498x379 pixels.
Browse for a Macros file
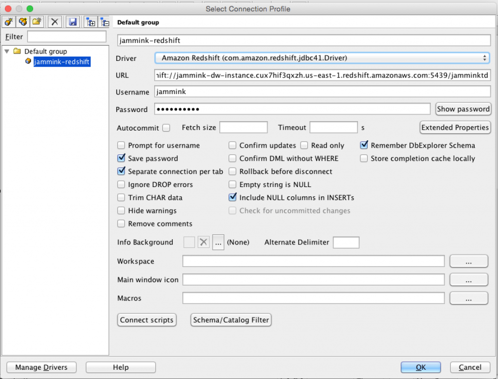click(469, 298)
